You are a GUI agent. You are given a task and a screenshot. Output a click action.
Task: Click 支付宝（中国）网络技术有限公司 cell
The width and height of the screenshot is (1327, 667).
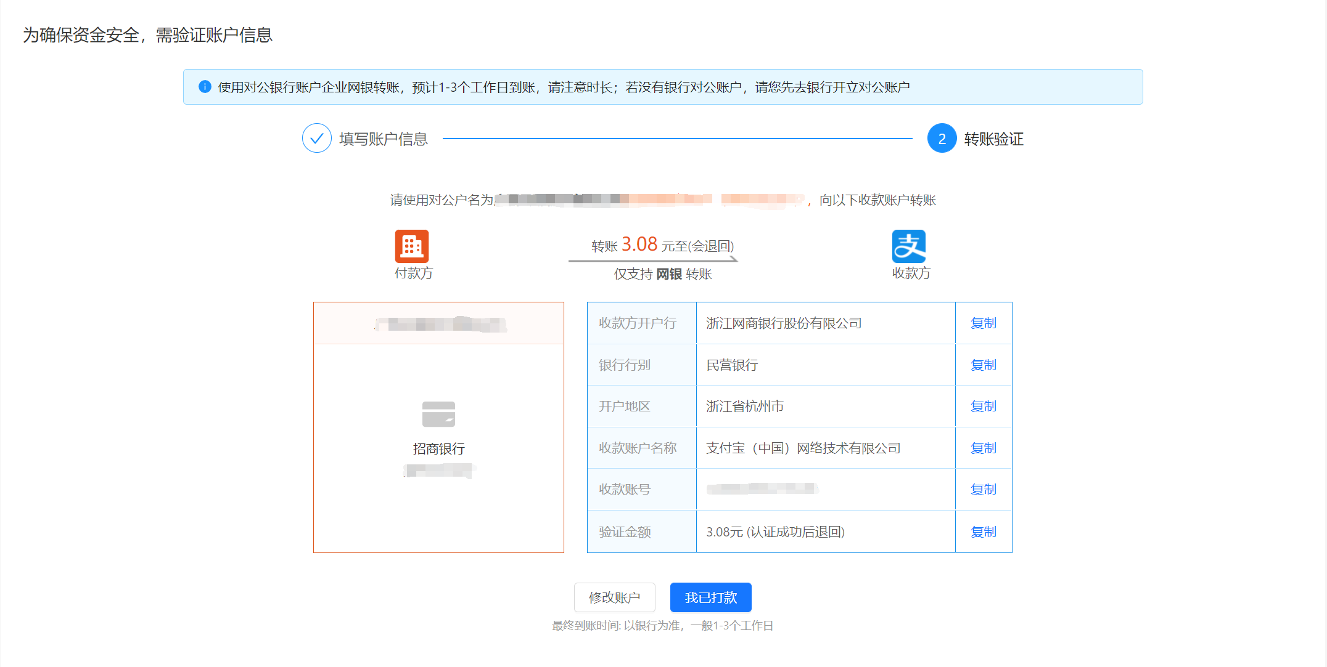[x=826, y=448]
